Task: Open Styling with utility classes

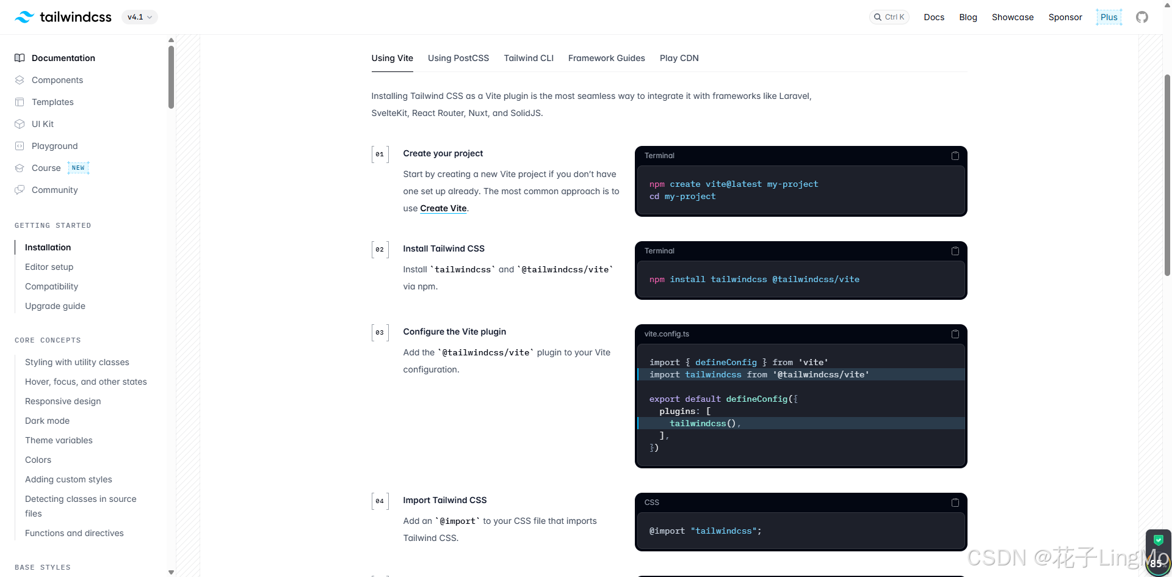Action: point(77,362)
